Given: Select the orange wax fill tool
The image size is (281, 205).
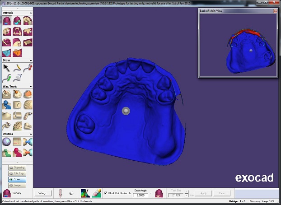Looking at the screenshot, I should click(28, 94).
